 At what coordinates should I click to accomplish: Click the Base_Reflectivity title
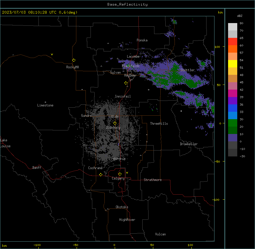[x=127, y=4]
